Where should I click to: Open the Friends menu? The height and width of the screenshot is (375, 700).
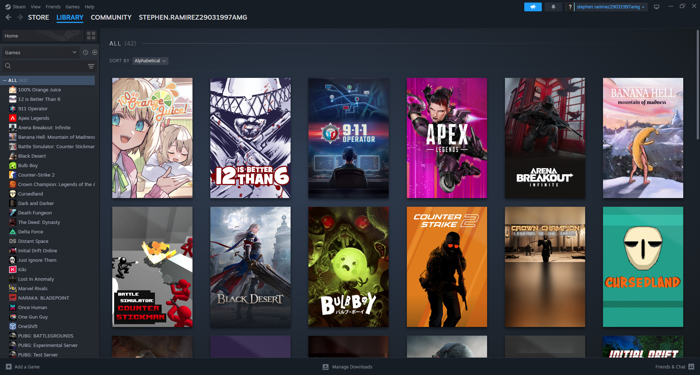coord(53,7)
